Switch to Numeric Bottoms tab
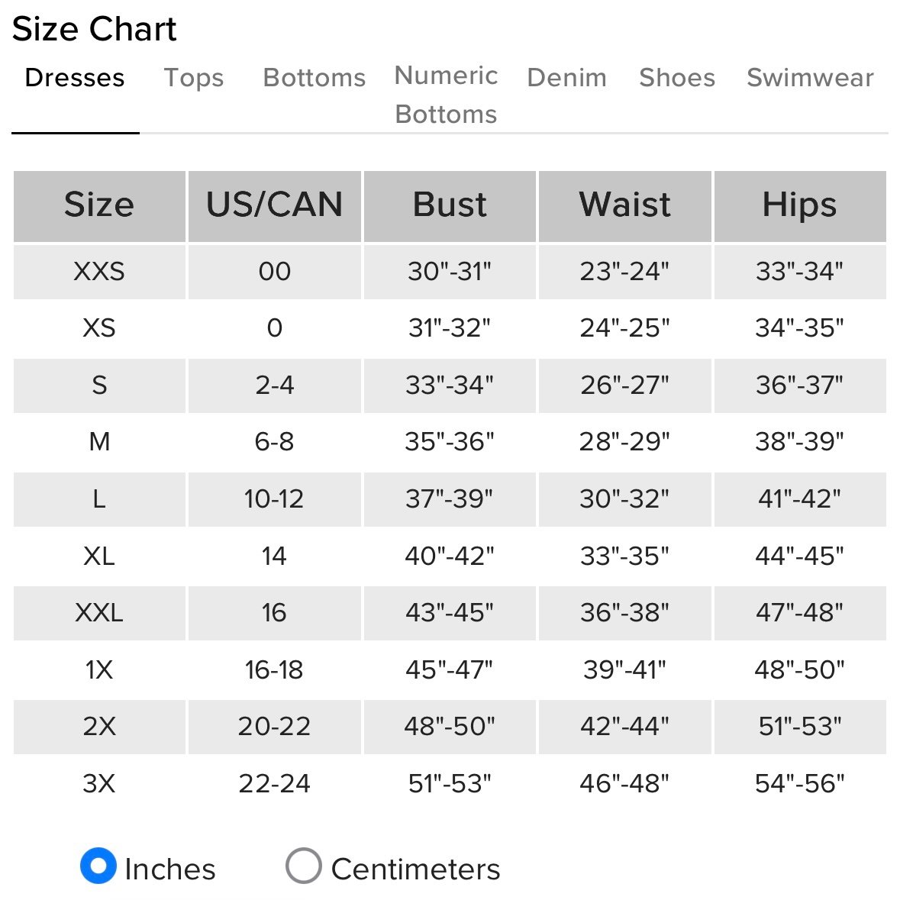The image size is (900, 900). tap(446, 95)
